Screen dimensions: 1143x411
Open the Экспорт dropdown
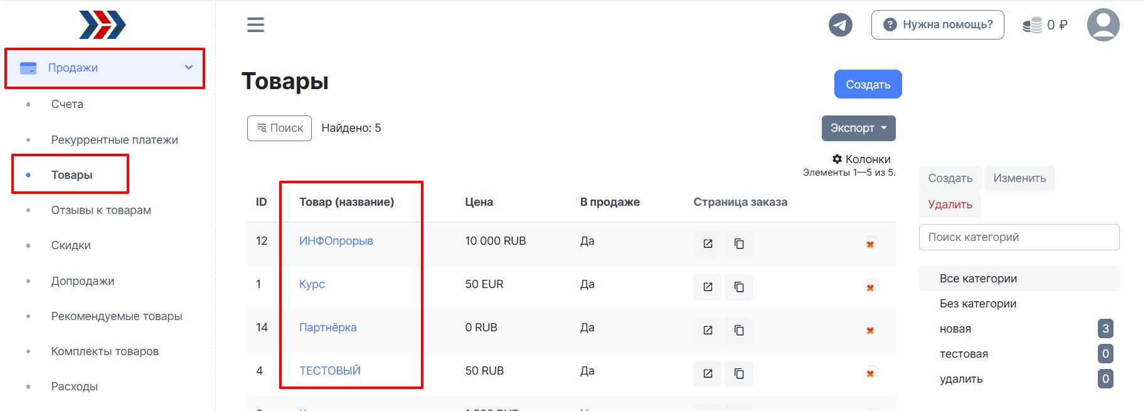tap(858, 128)
